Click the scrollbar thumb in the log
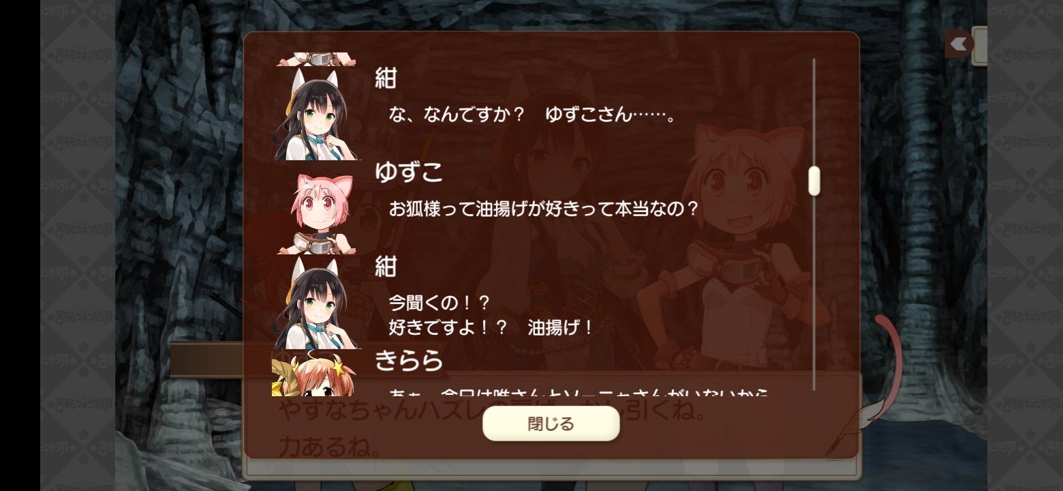 pyautogui.click(x=814, y=181)
